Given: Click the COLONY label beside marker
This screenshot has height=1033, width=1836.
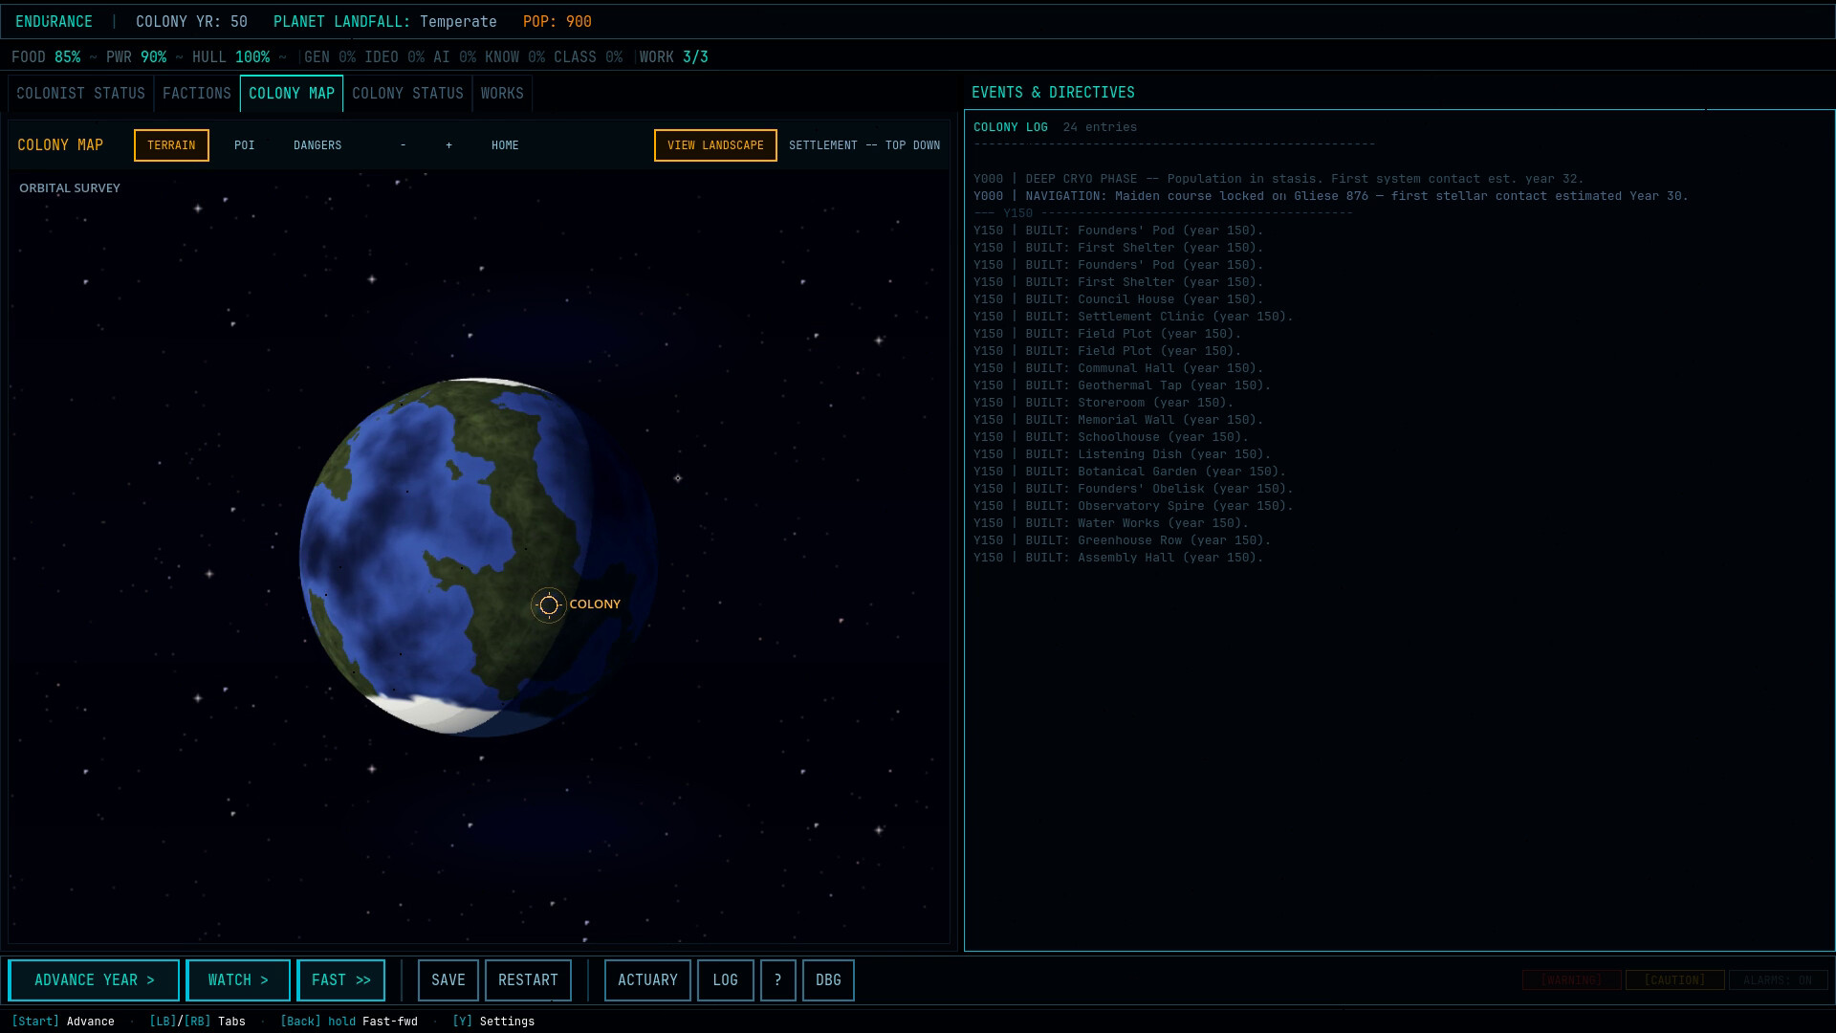Looking at the screenshot, I should tap(595, 604).
